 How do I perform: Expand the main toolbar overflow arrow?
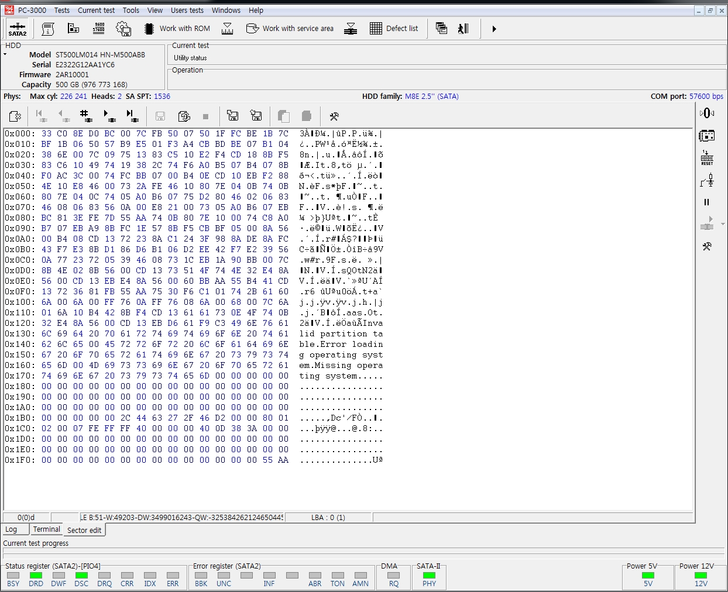[x=494, y=29]
